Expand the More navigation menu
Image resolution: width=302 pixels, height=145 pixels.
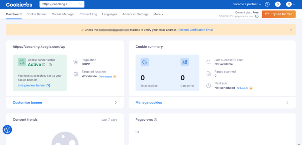pos(158,14)
